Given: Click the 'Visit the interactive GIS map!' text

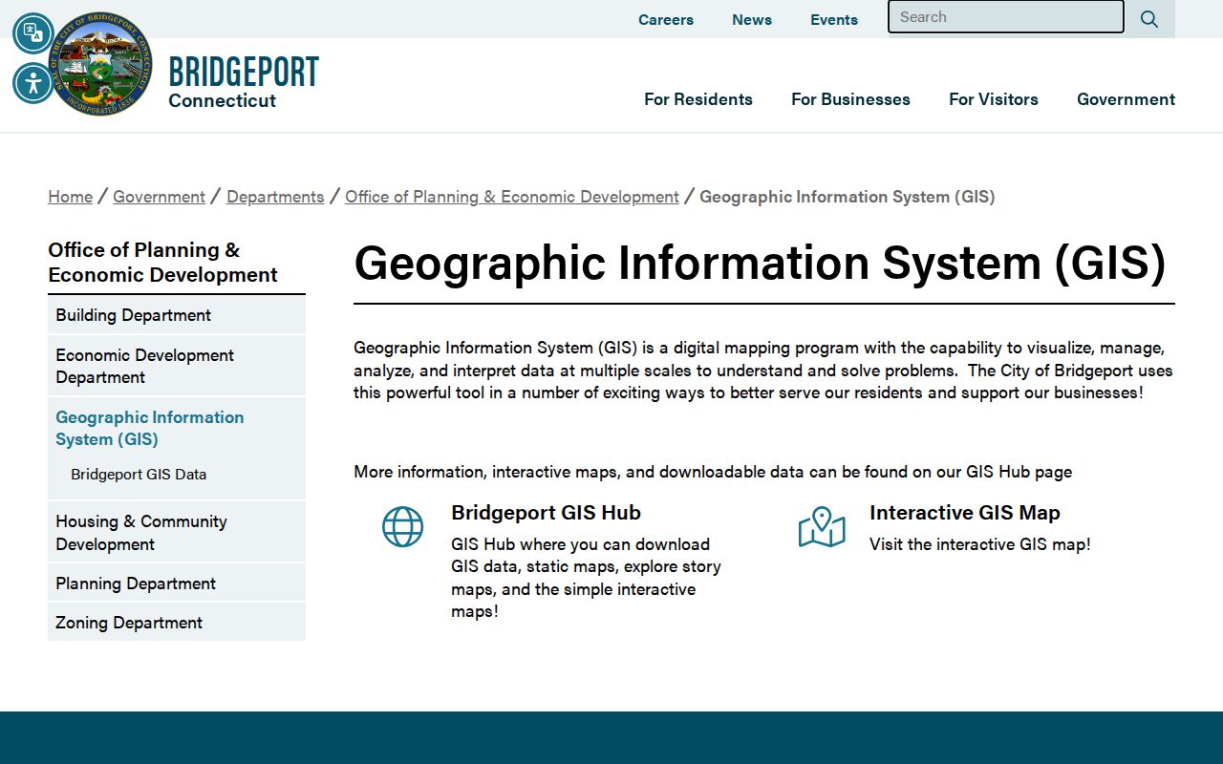Looking at the screenshot, I should click(980, 544).
